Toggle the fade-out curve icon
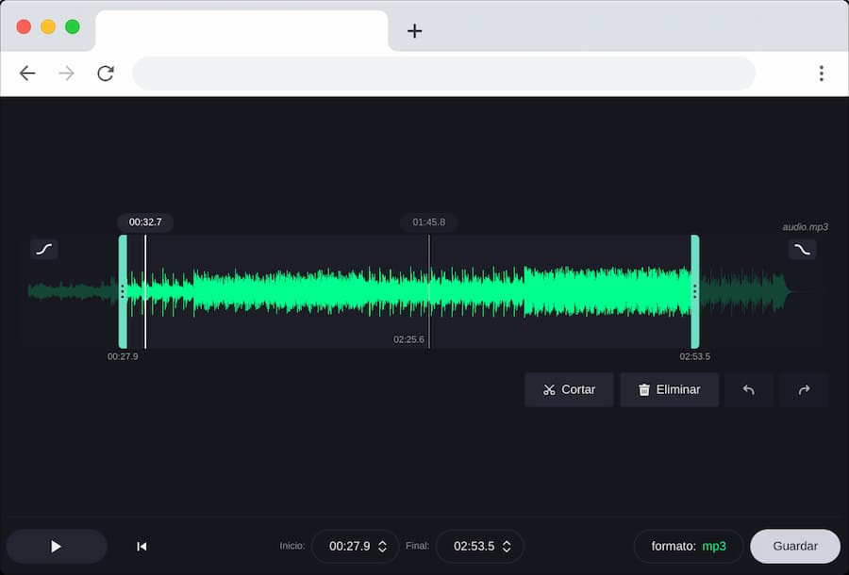The image size is (849, 575). pyautogui.click(x=802, y=250)
